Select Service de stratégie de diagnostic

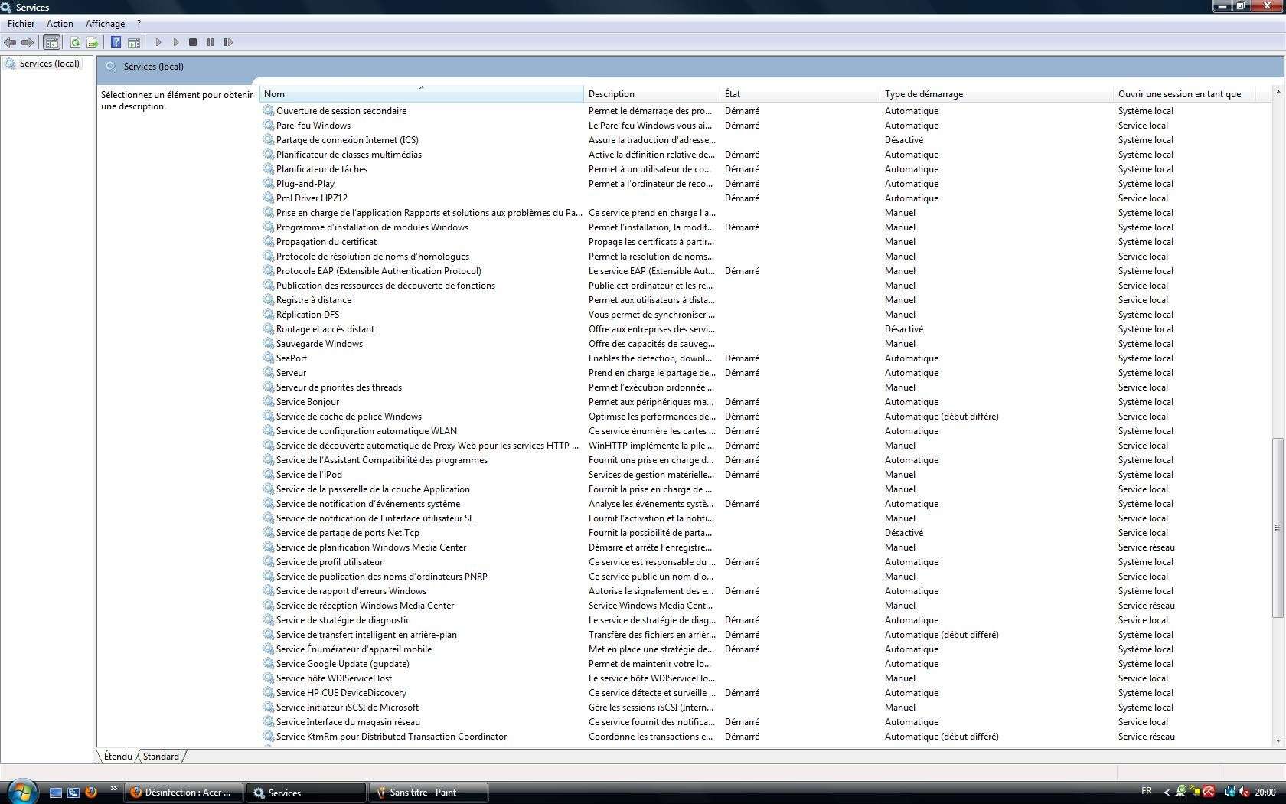click(x=343, y=620)
